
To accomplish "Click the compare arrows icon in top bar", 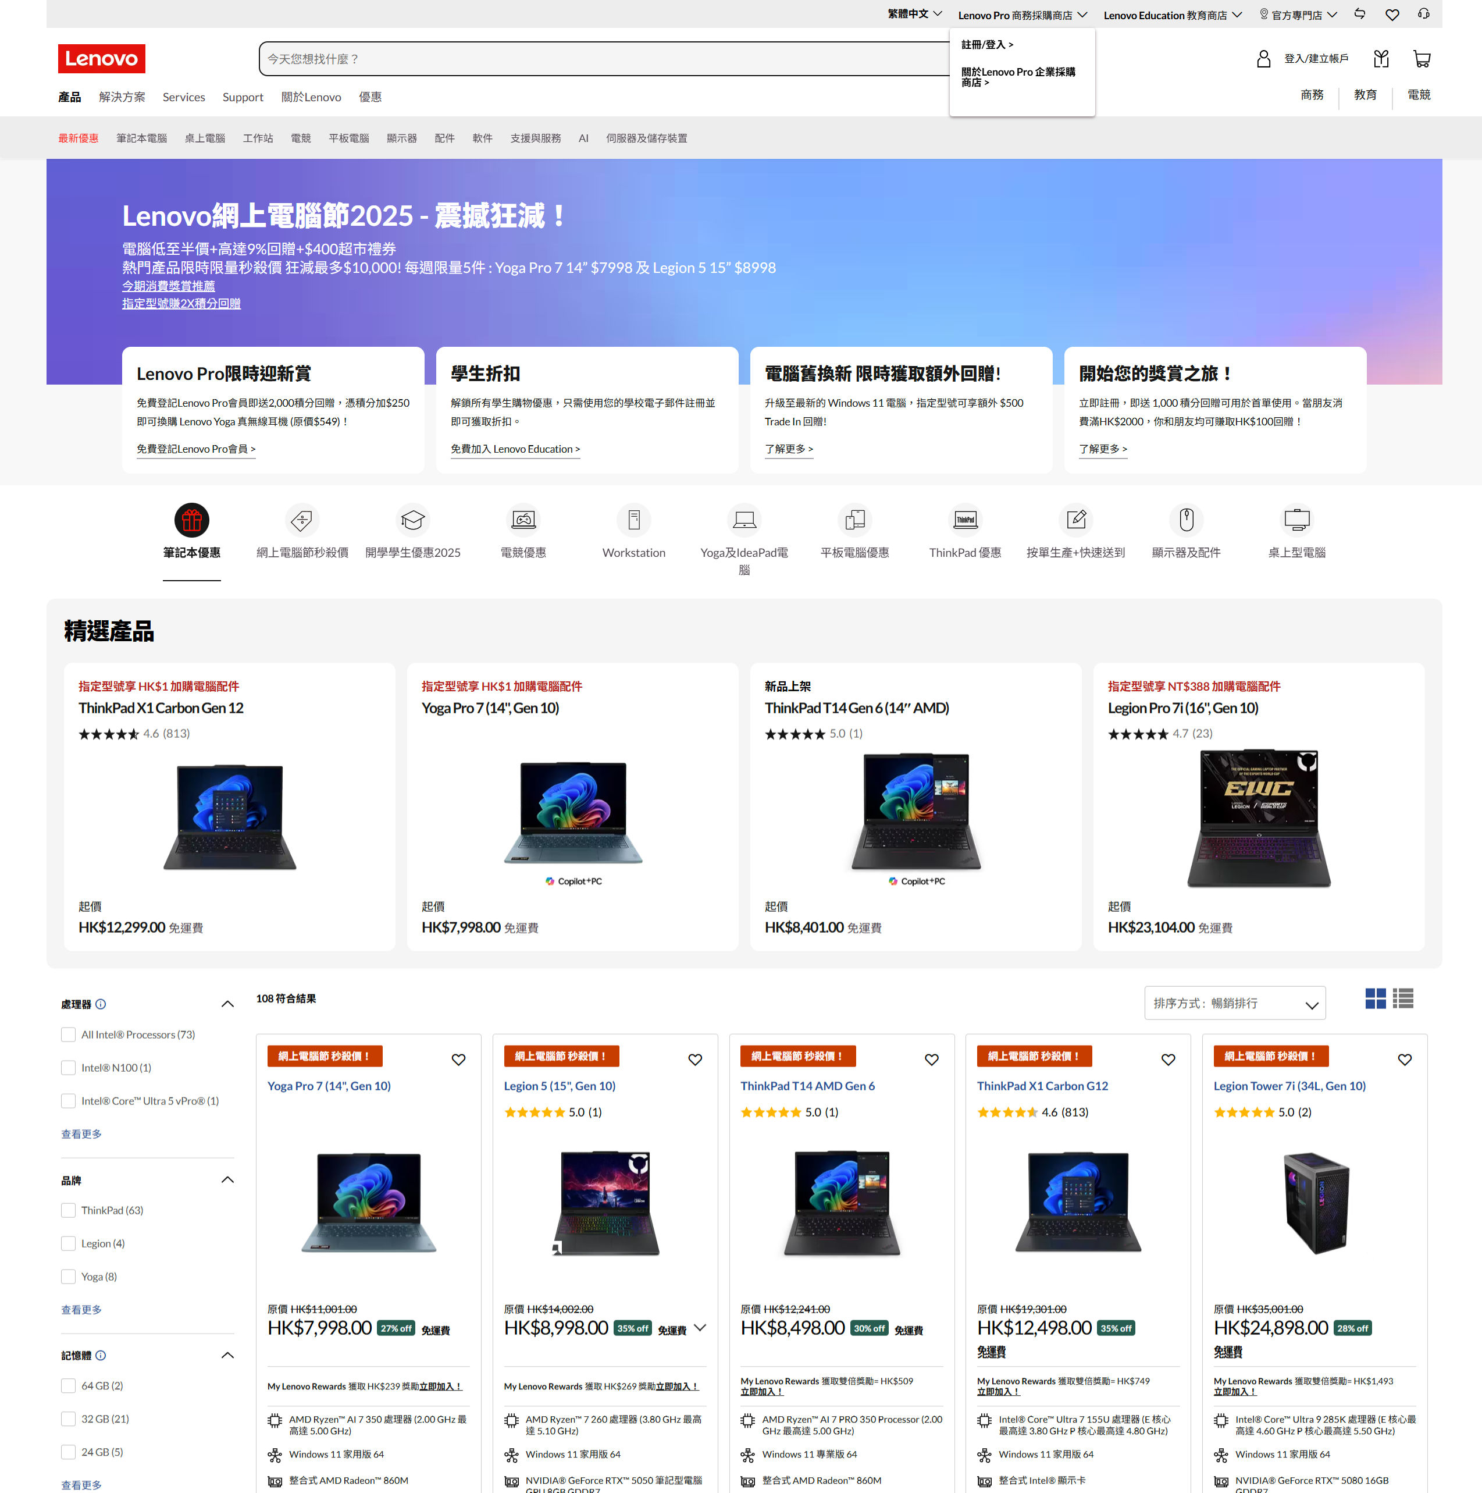I will (x=1360, y=14).
